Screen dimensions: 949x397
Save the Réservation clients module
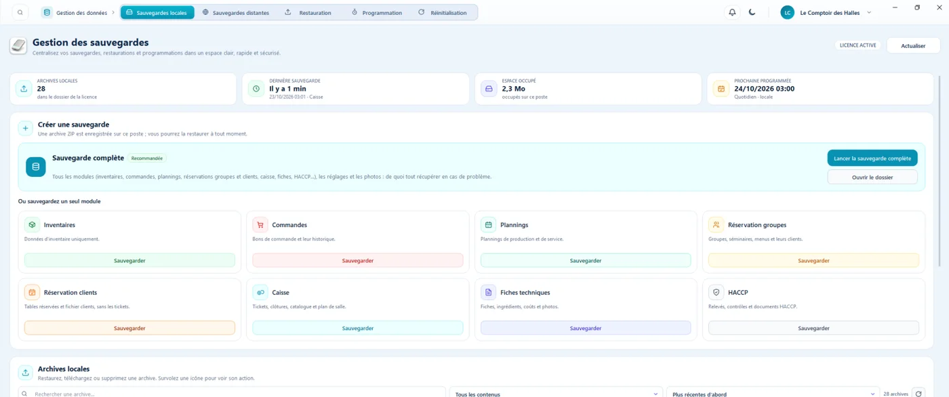129,328
